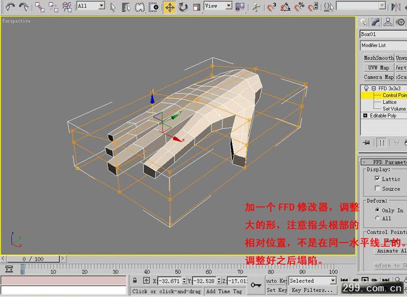407x297 pixels.
Task: Activate the Select and Scale tool
Action: (x=197, y=8)
